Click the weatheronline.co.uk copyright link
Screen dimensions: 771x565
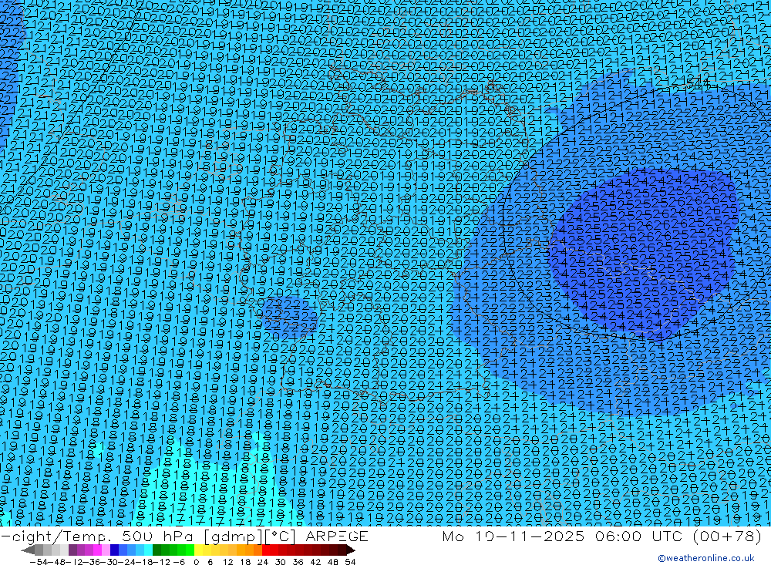706,558
